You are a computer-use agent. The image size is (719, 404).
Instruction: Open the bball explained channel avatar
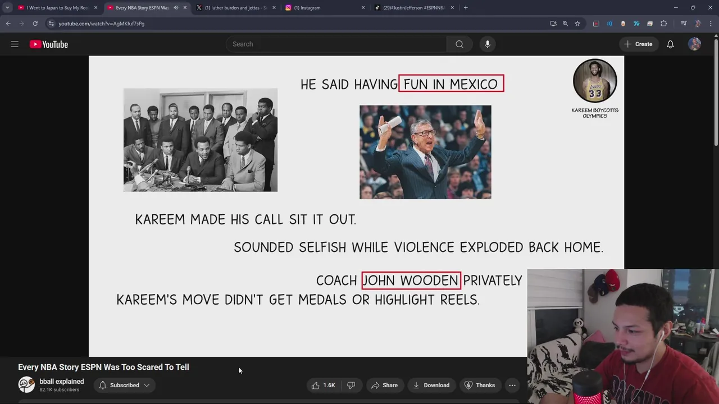[26, 385]
